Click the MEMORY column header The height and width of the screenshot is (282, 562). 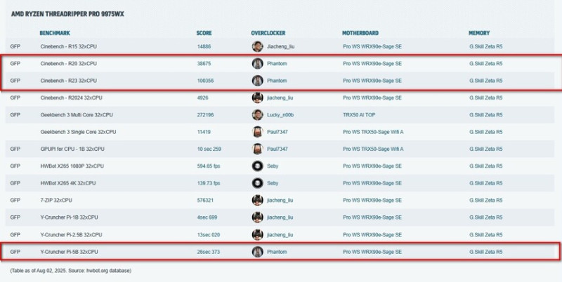coord(479,33)
